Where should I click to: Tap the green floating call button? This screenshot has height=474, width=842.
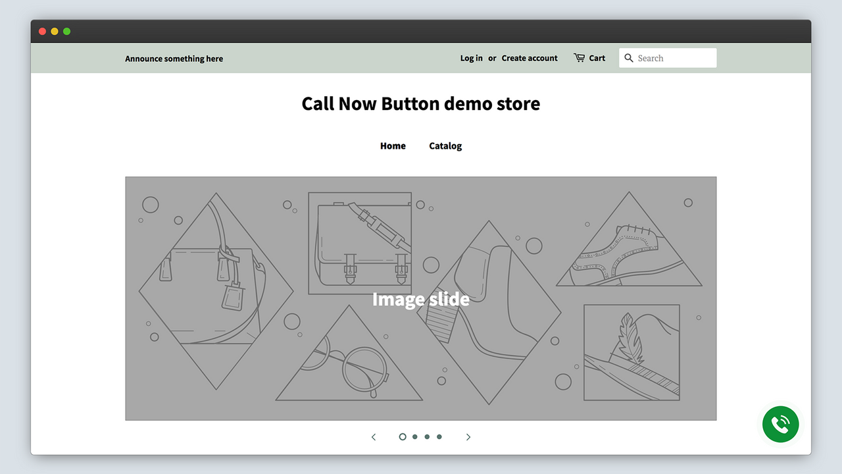coord(780,425)
